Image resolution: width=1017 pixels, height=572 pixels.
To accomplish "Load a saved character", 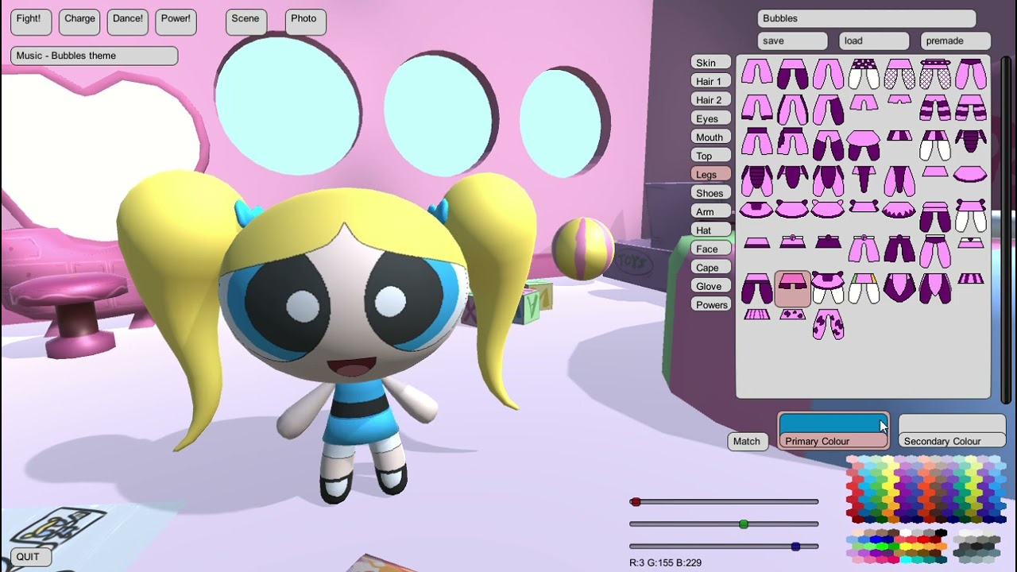I will point(874,41).
